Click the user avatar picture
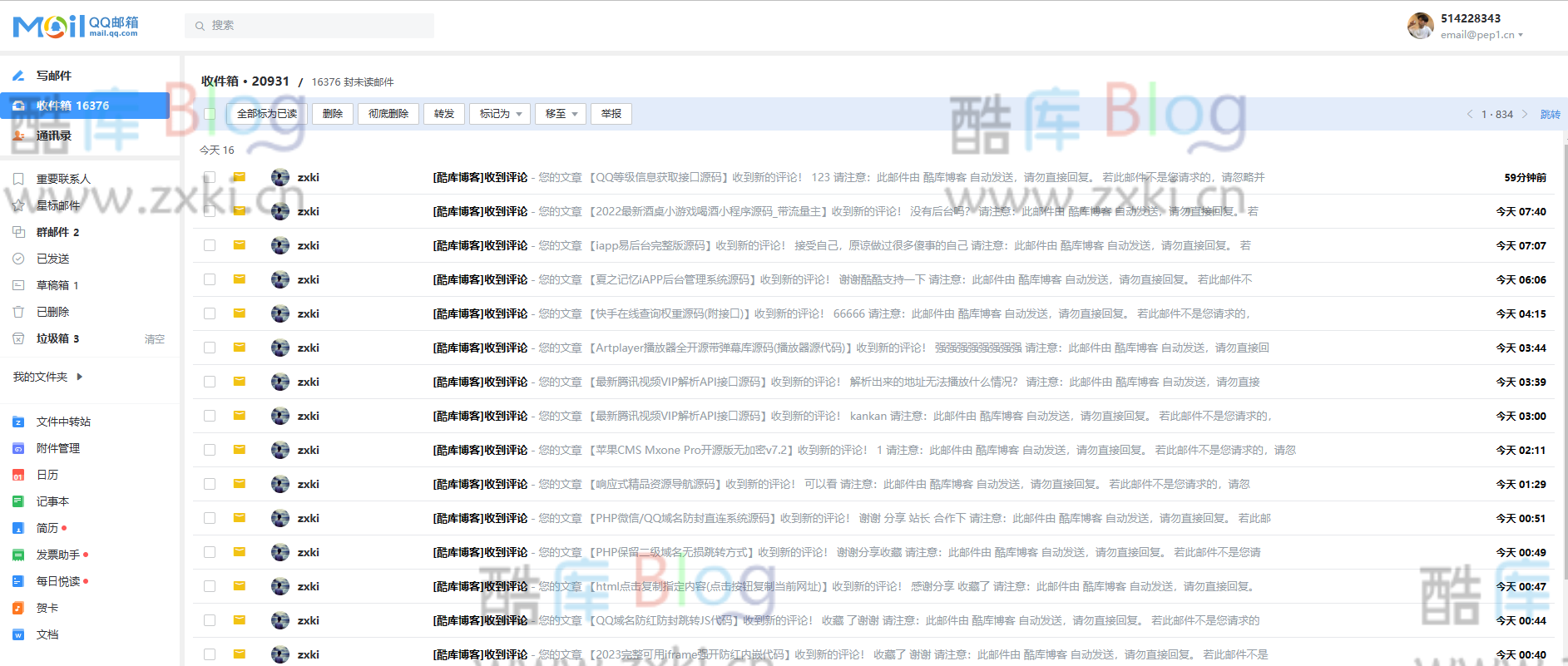This screenshot has width=1568, height=666. pos(1421,26)
